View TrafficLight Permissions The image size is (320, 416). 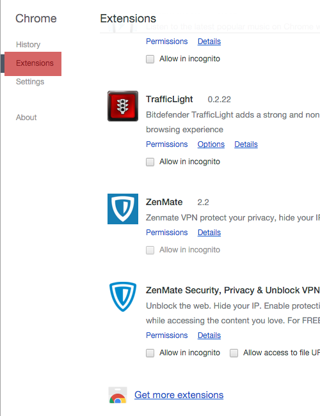pyautogui.click(x=167, y=144)
